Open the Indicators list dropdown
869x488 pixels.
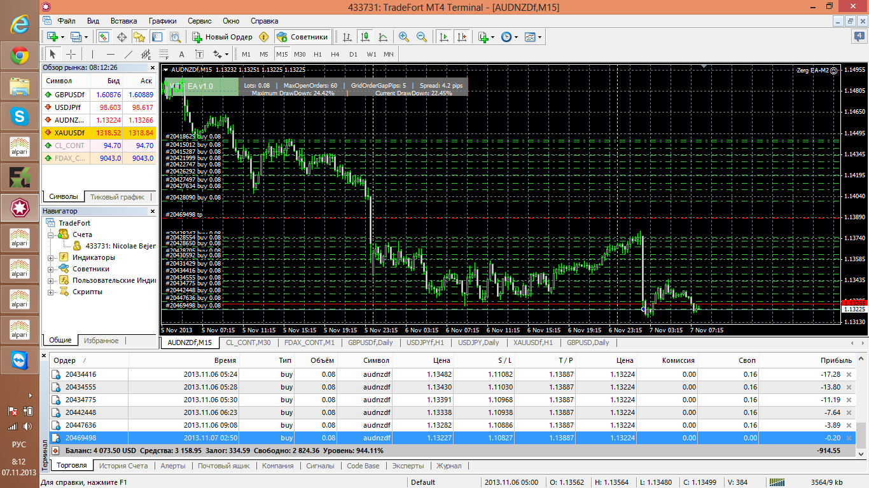tap(486, 37)
